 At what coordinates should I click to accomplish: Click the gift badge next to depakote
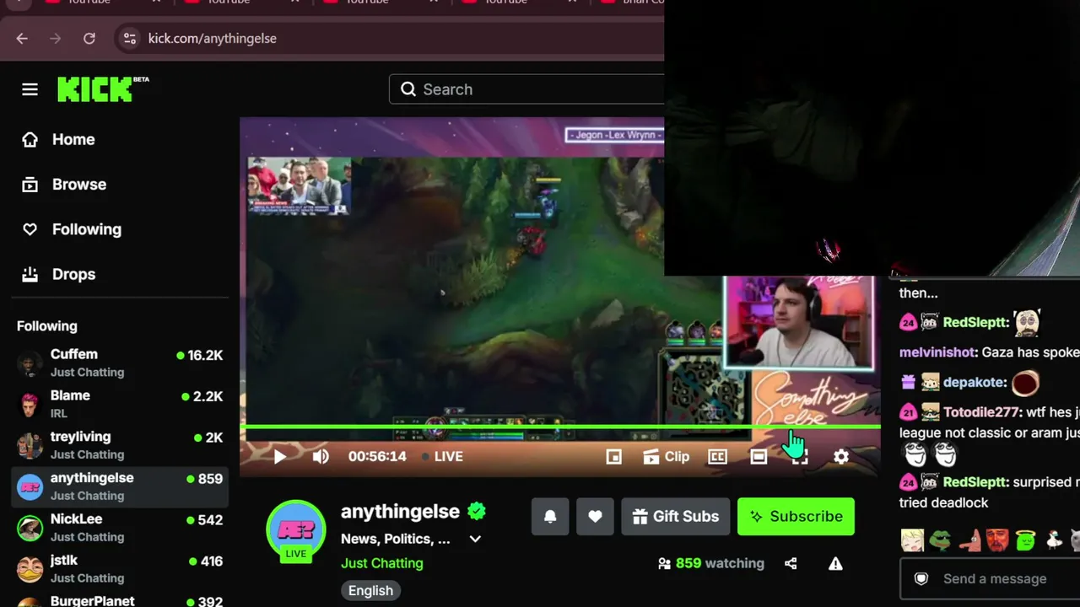coord(908,382)
